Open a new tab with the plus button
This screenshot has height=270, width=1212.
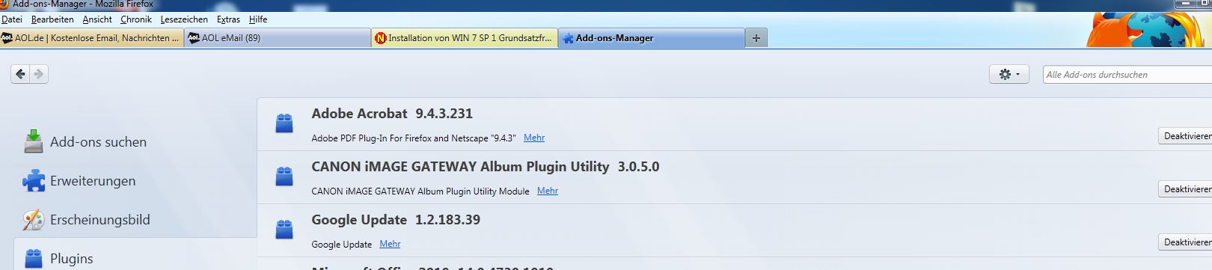click(x=756, y=38)
